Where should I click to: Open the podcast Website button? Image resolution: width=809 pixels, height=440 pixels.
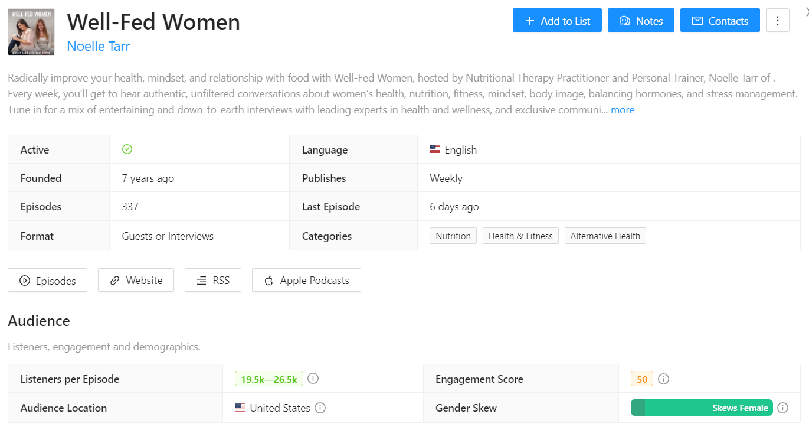point(136,281)
